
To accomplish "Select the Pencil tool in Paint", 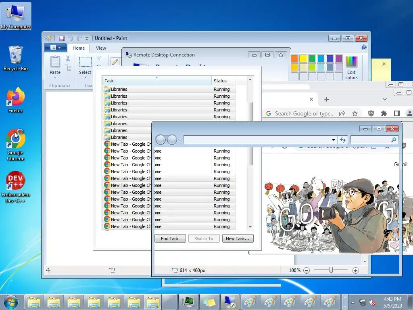I will [x=115, y=62].
